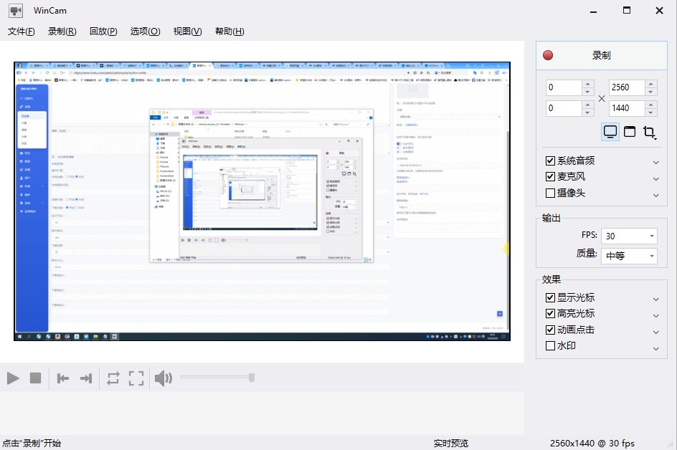The height and width of the screenshot is (450, 677).
Task: Select full screen capture mode icon
Action: pyautogui.click(x=610, y=132)
